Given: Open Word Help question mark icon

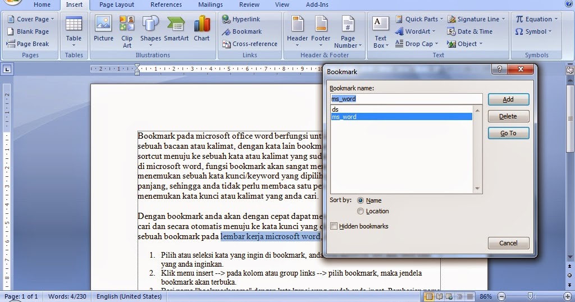Looking at the screenshot, I should (568, 4).
